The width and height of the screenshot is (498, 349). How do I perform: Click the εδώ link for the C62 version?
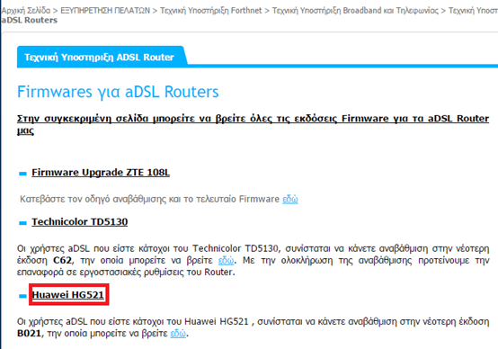pyautogui.click(x=227, y=260)
